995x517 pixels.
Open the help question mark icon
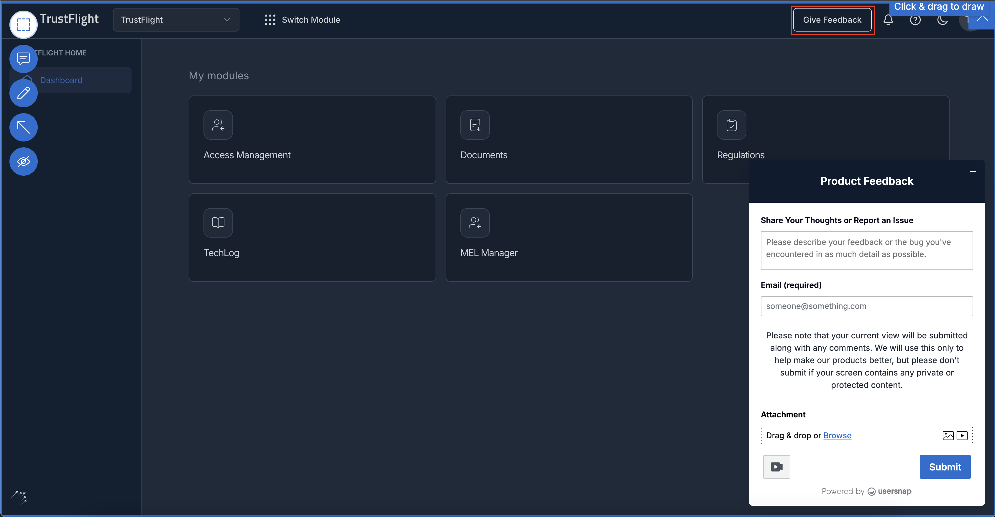[915, 20]
